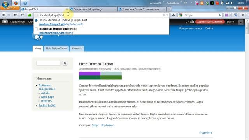The height and width of the screenshot is (140, 249).
Task: Click the search magnifier in Google box
Action: (220, 15)
